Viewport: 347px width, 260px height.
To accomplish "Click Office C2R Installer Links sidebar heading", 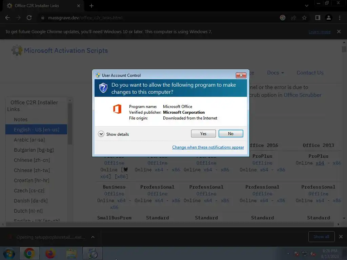I will 33,106.
